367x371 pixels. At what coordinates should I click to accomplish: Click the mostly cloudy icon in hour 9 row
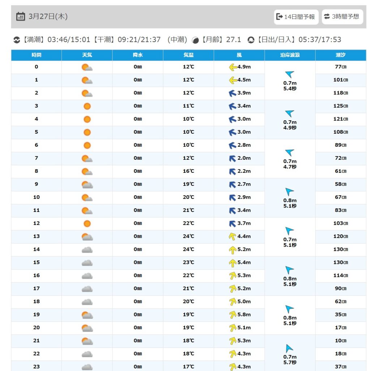coord(87,184)
